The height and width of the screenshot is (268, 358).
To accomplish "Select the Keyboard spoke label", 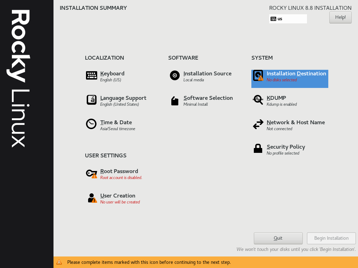I will pyautogui.click(x=112, y=74).
